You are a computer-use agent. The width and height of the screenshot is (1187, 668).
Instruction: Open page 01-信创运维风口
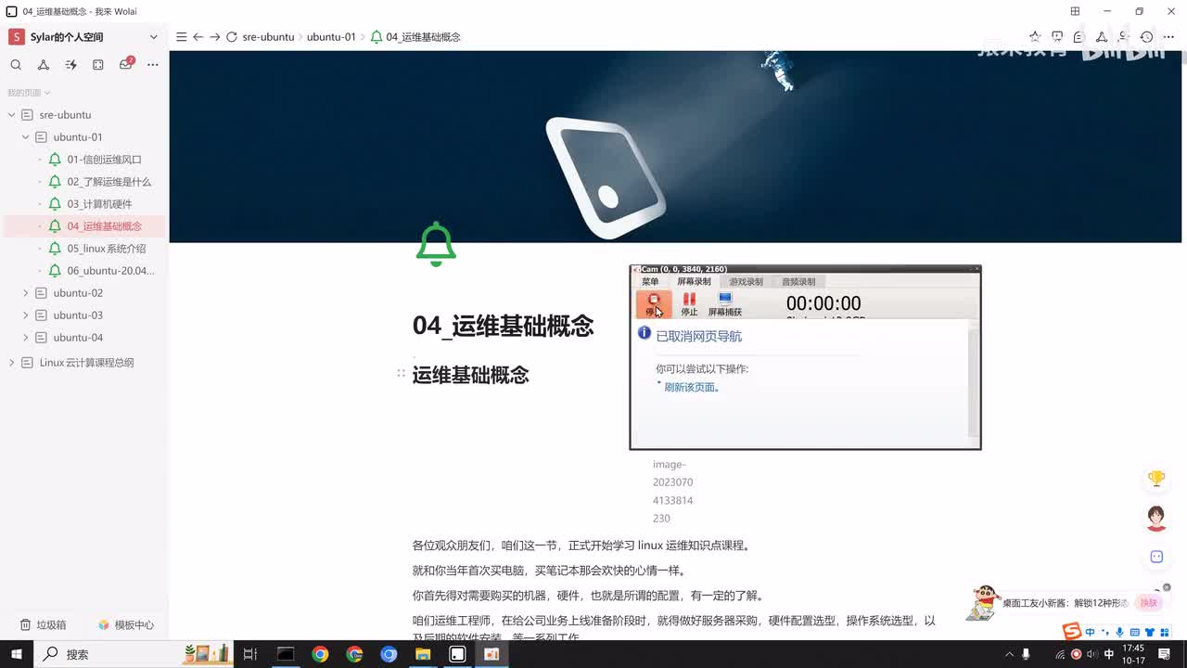pyautogui.click(x=104, y=160)
